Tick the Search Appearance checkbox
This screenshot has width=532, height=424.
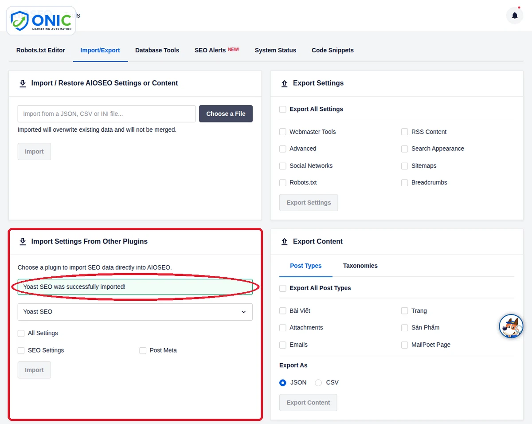point(404,149)
